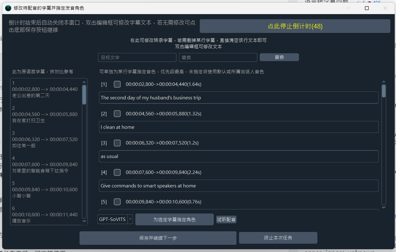Toggle the checkbox for subtitle line 5

(x=117, y=202)
